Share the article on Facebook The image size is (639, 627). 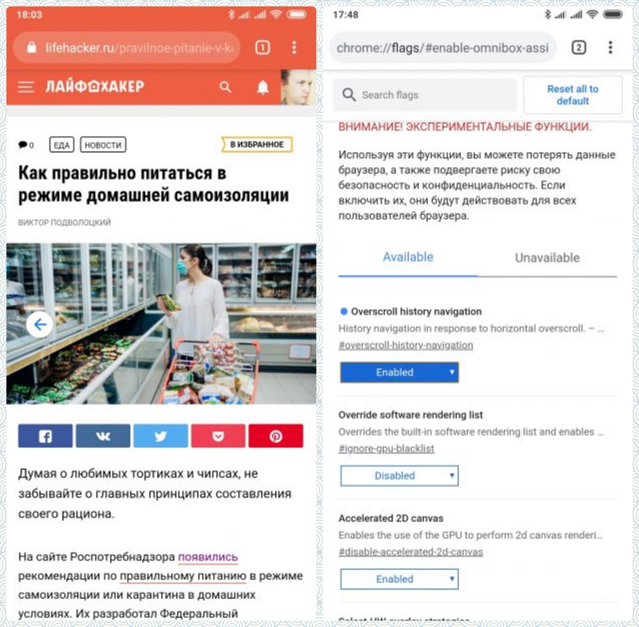(x=45, y=436)
